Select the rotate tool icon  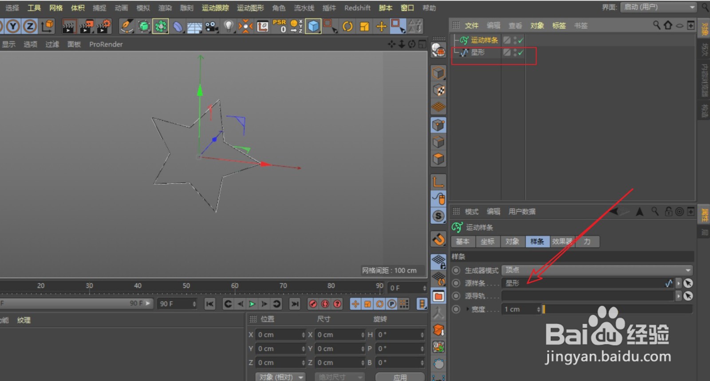[x=347, y=27]
